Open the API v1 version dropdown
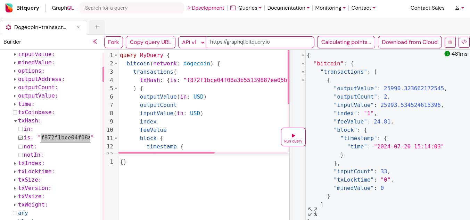470x220 pixels. [192, 42]
